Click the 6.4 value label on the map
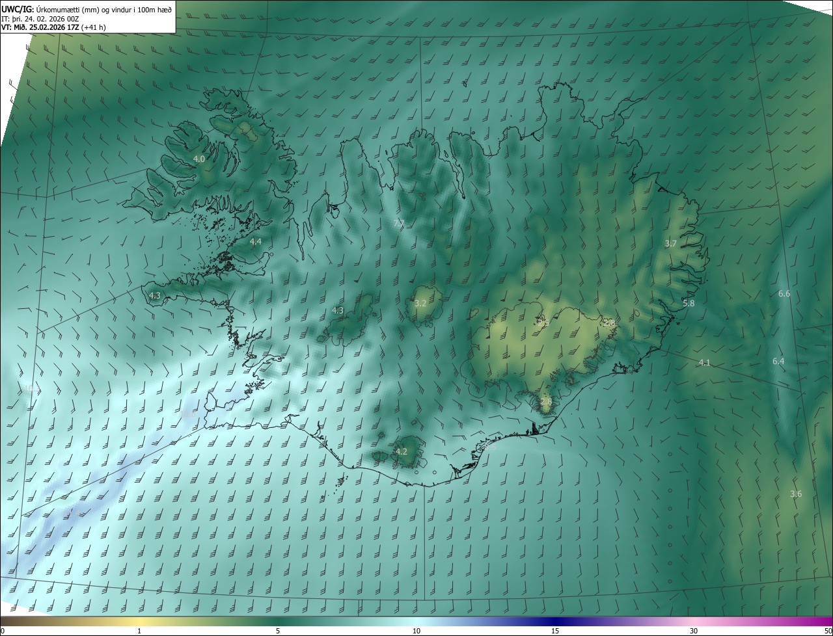833x636 pixels. tap(778, 361)
